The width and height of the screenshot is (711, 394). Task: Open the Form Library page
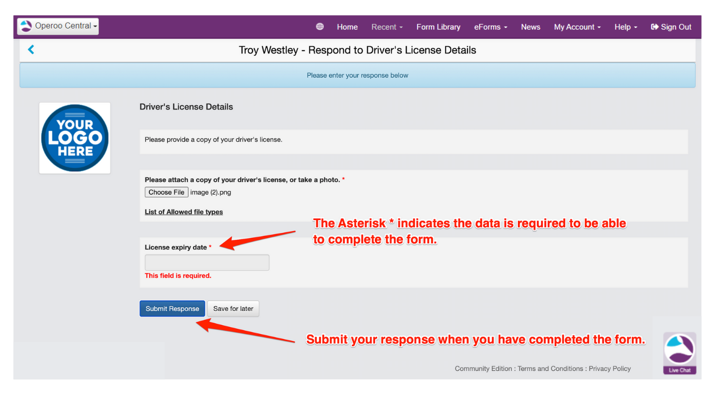[x=438, y=27]
